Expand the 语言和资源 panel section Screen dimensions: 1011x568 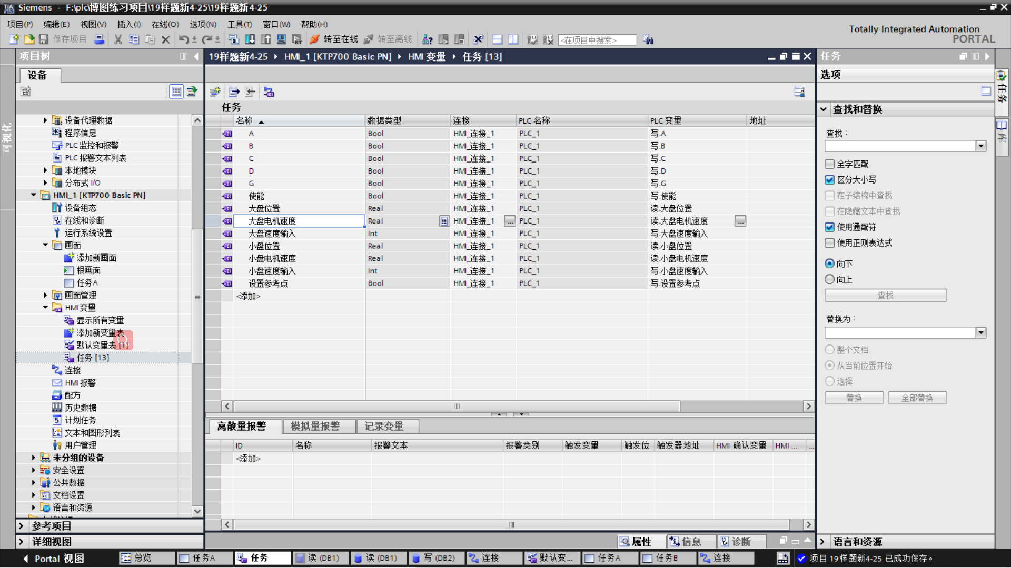point(822,542)
